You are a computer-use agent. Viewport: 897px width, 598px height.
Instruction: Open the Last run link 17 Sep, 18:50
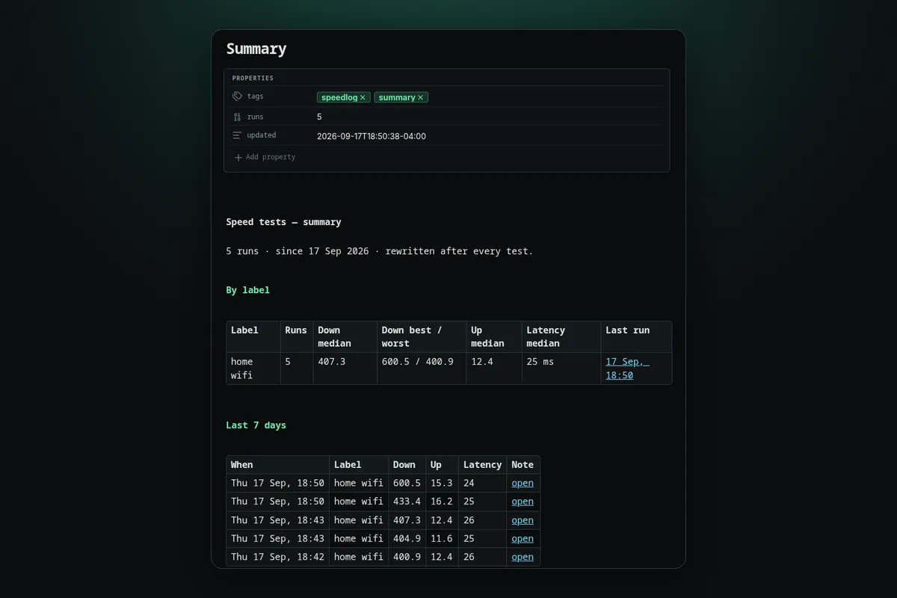pyautogui.click(x=627, y=369)
